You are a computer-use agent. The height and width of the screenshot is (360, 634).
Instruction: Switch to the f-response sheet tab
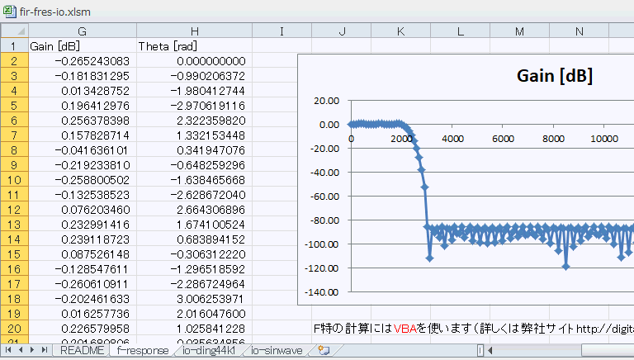coord(142,350)
